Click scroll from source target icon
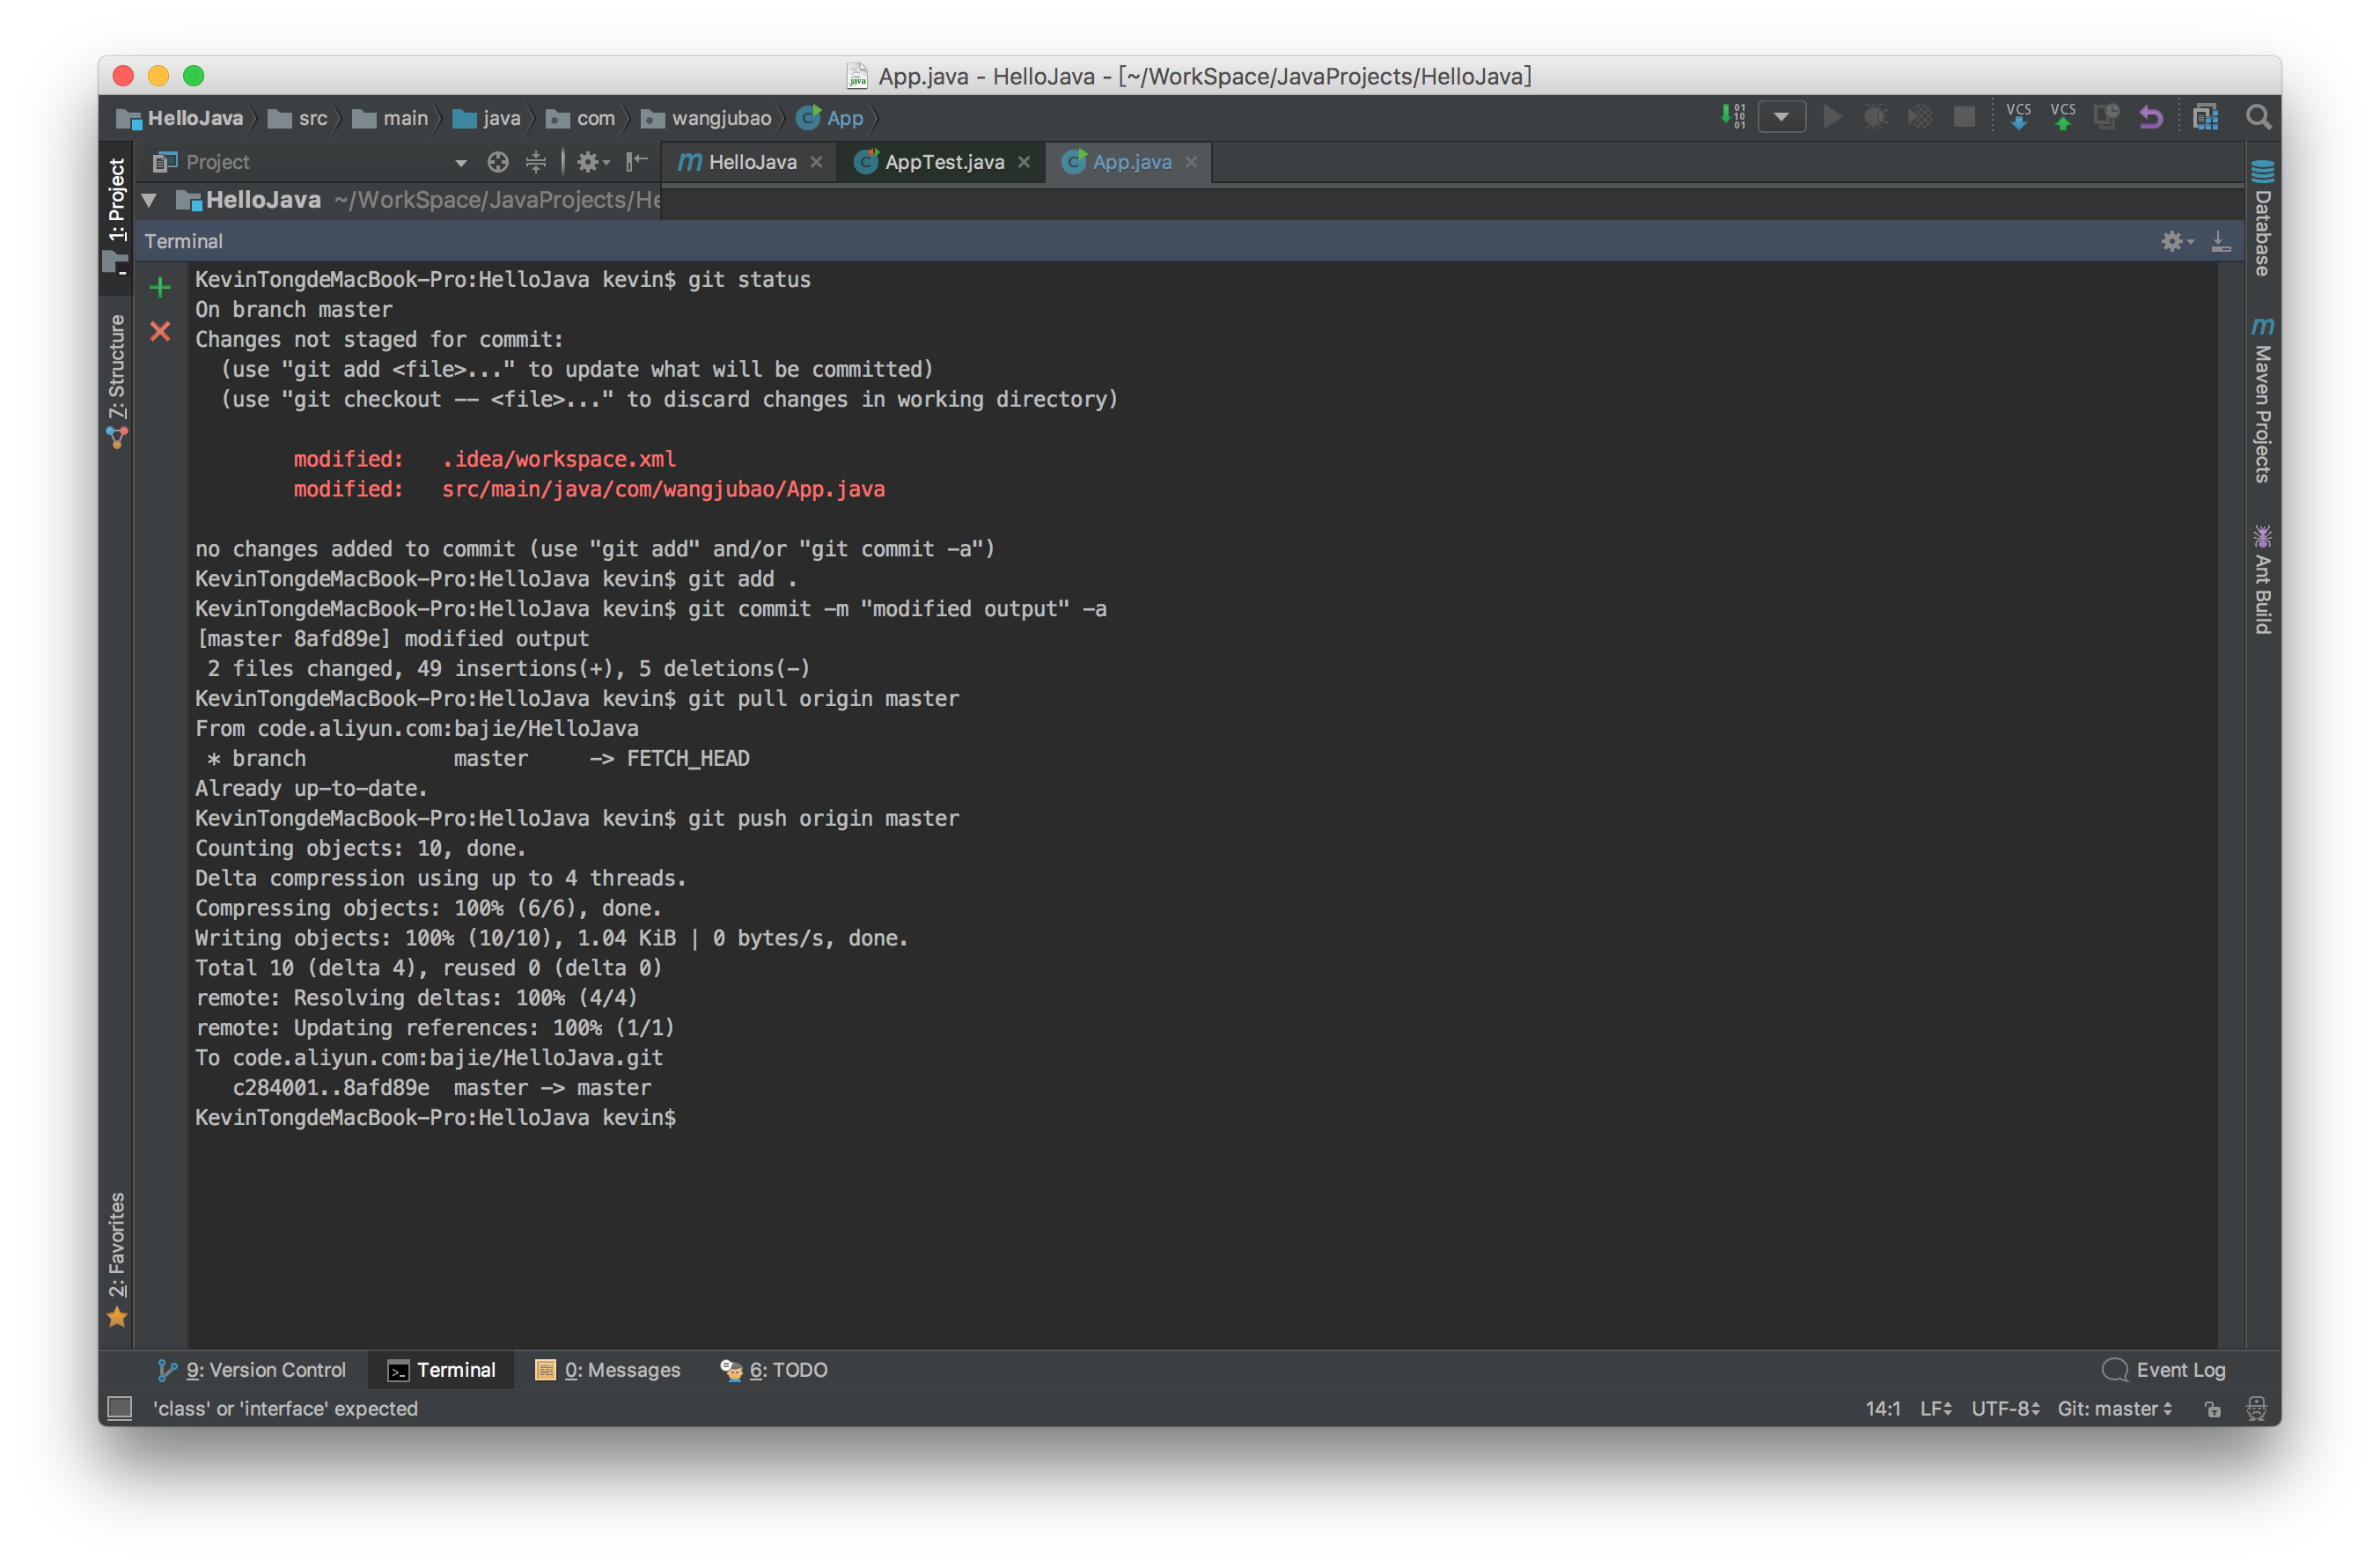This screenshot has height=1567, width=2380. [498, 162]
